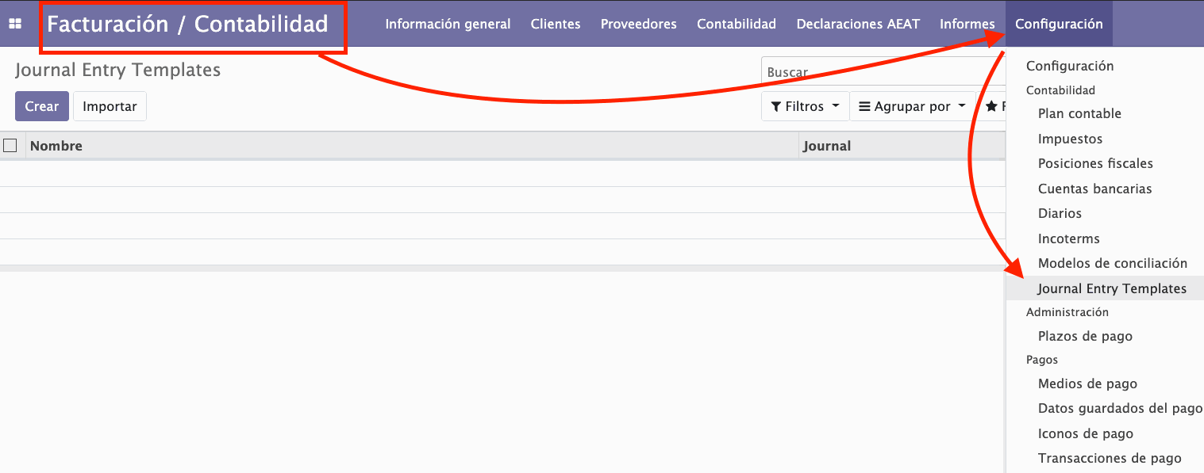1204x473 pixels.
Task: Open Medios de pago menu entry
Action: click(x=1087, y=383)
